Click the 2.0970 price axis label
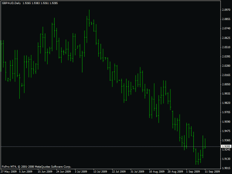 coord(226,10)
